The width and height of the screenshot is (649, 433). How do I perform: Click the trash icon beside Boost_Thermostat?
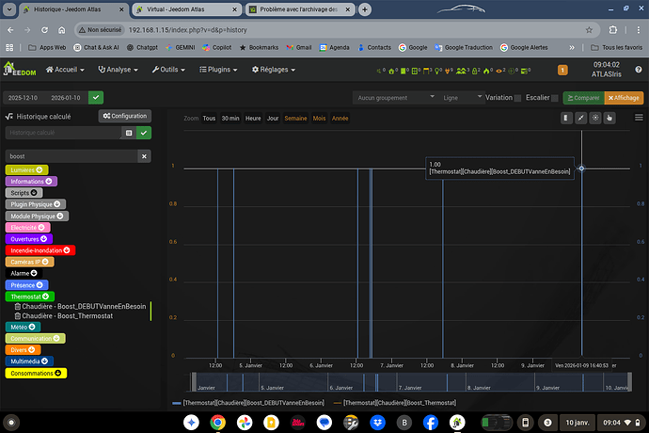tap(17, 316)
